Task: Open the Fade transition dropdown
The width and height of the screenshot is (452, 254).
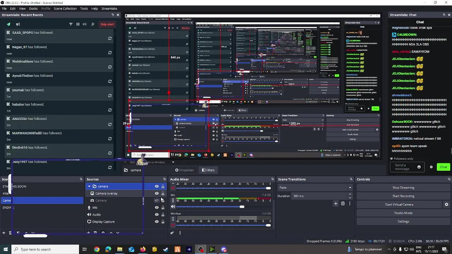Action: point(315,188)
